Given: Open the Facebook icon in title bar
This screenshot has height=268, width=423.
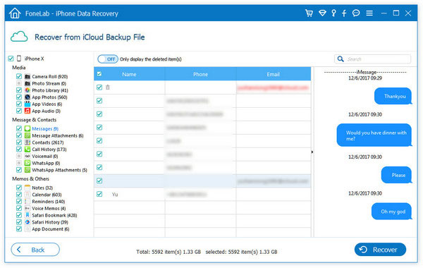Looking at the screenshot, I should [x=344, y=13].
